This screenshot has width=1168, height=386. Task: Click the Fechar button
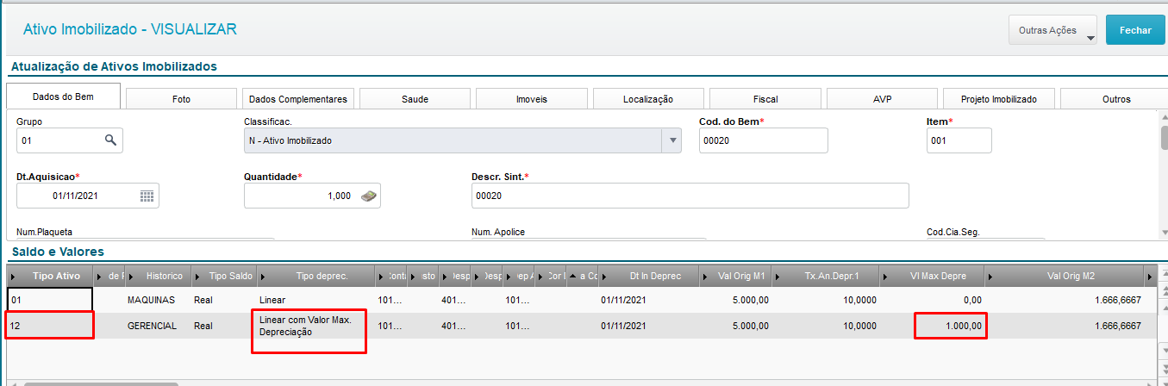[x=1135, y=30]
